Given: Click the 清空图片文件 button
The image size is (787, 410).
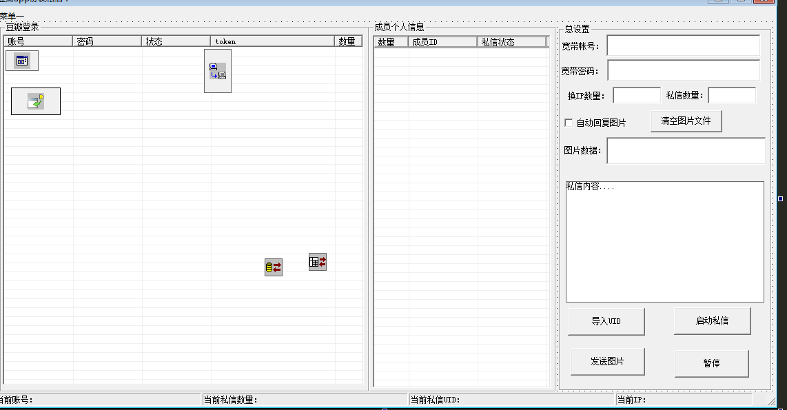Looking at the screenshot, I should tap(686, 121).
